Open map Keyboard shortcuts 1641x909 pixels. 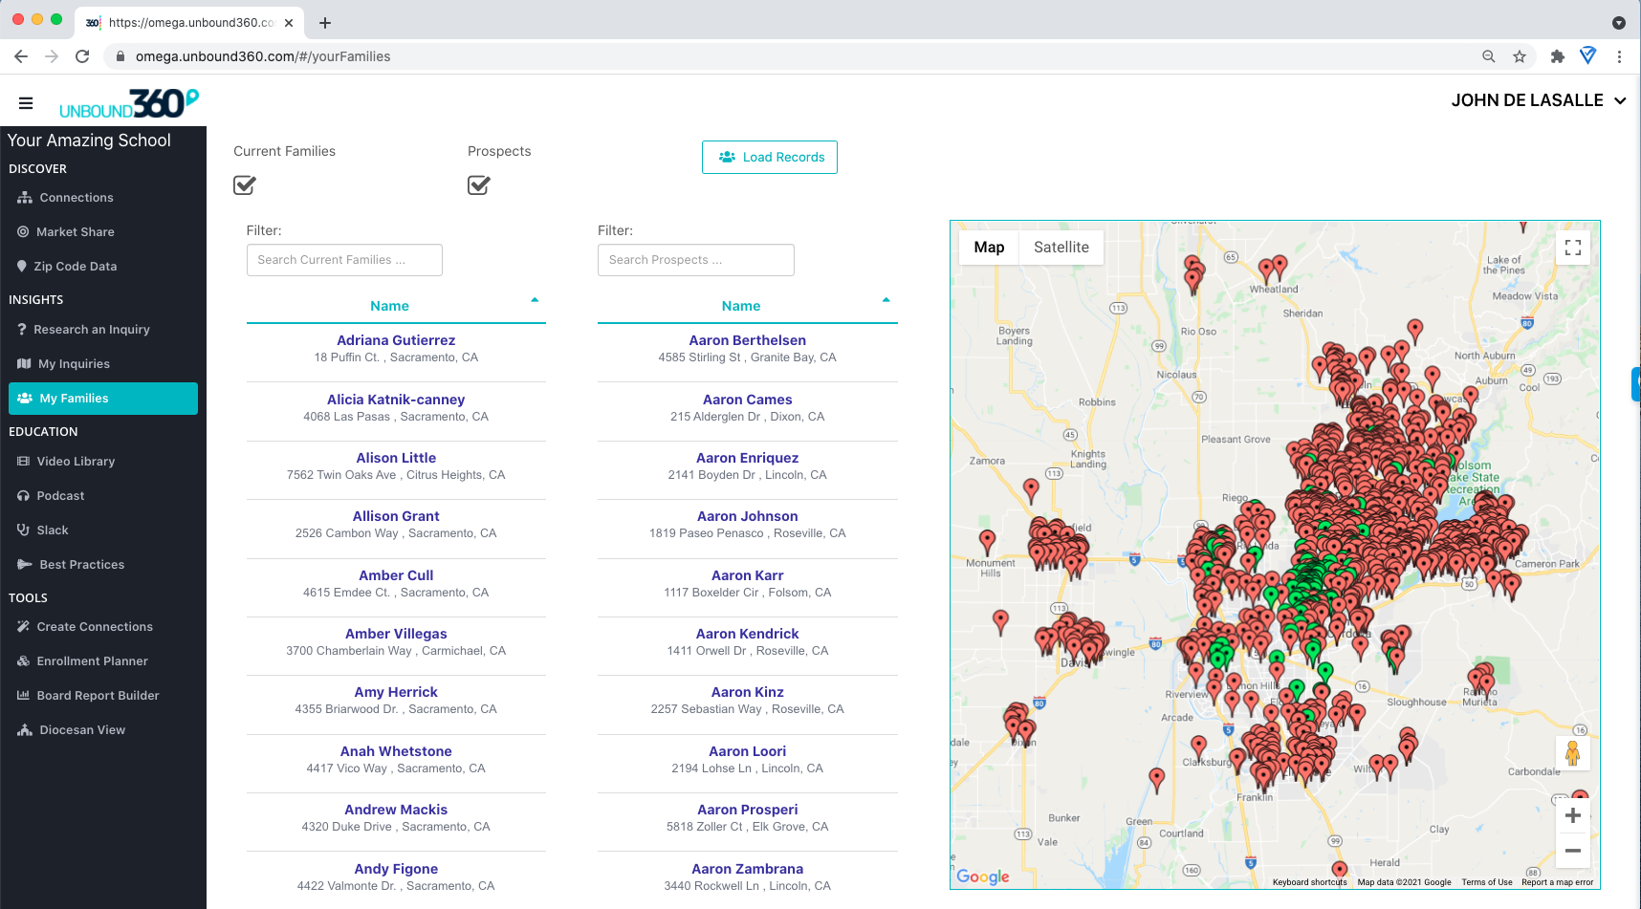click(1309, 882)
